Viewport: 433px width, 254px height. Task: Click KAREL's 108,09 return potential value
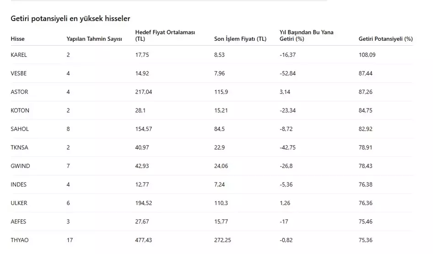(367, 55)
